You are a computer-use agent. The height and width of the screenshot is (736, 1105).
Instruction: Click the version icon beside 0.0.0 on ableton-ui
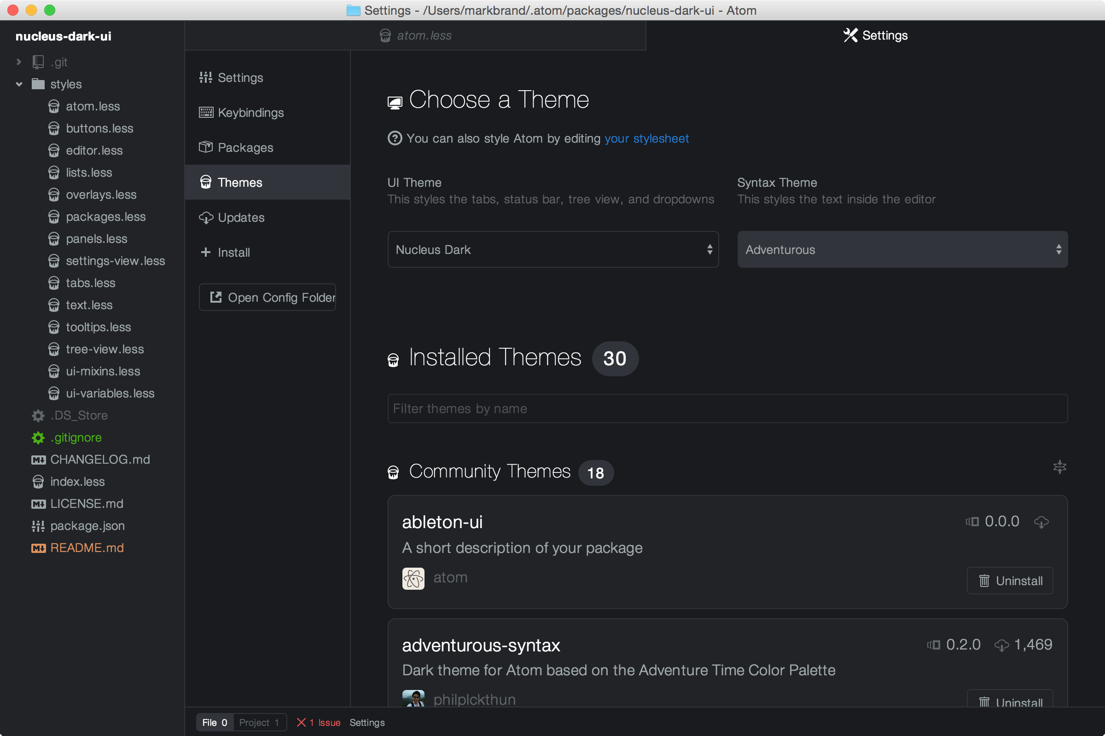coord(972,522)
